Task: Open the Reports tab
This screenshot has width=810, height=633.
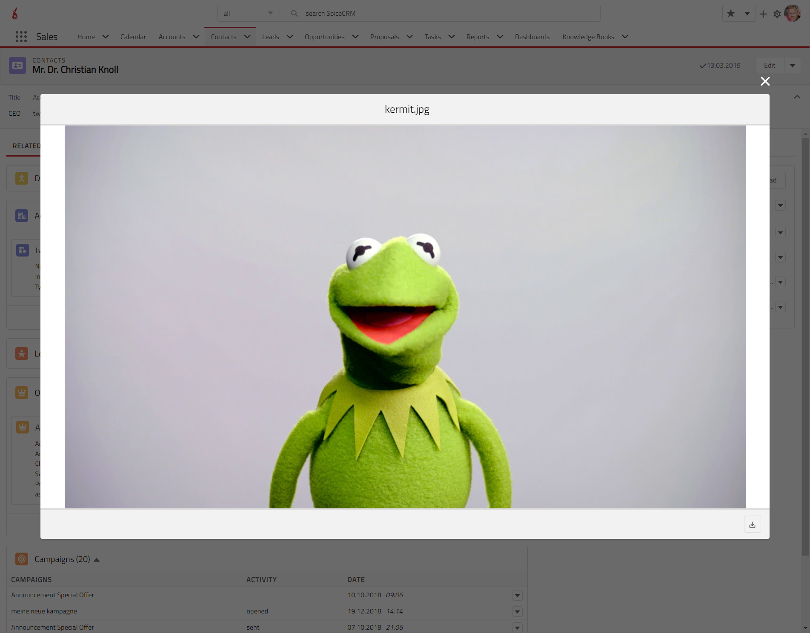Action: (x=478, y=37)
